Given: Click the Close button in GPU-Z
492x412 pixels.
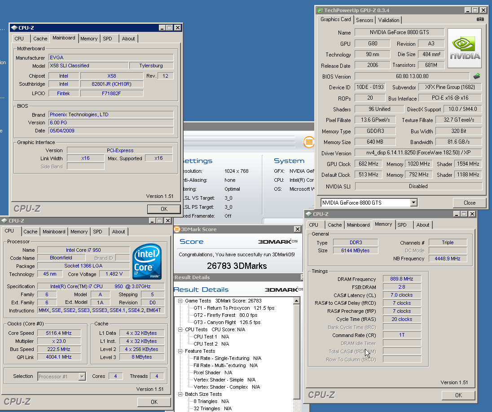Looking at the screenshot, I should click(x=470, y=203).
